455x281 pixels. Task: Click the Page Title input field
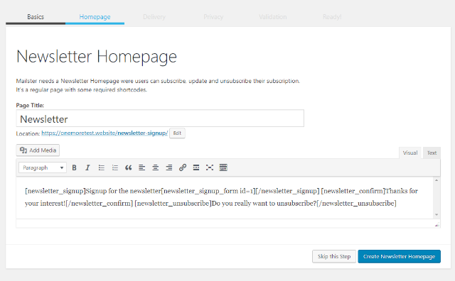tap(160, 119)
